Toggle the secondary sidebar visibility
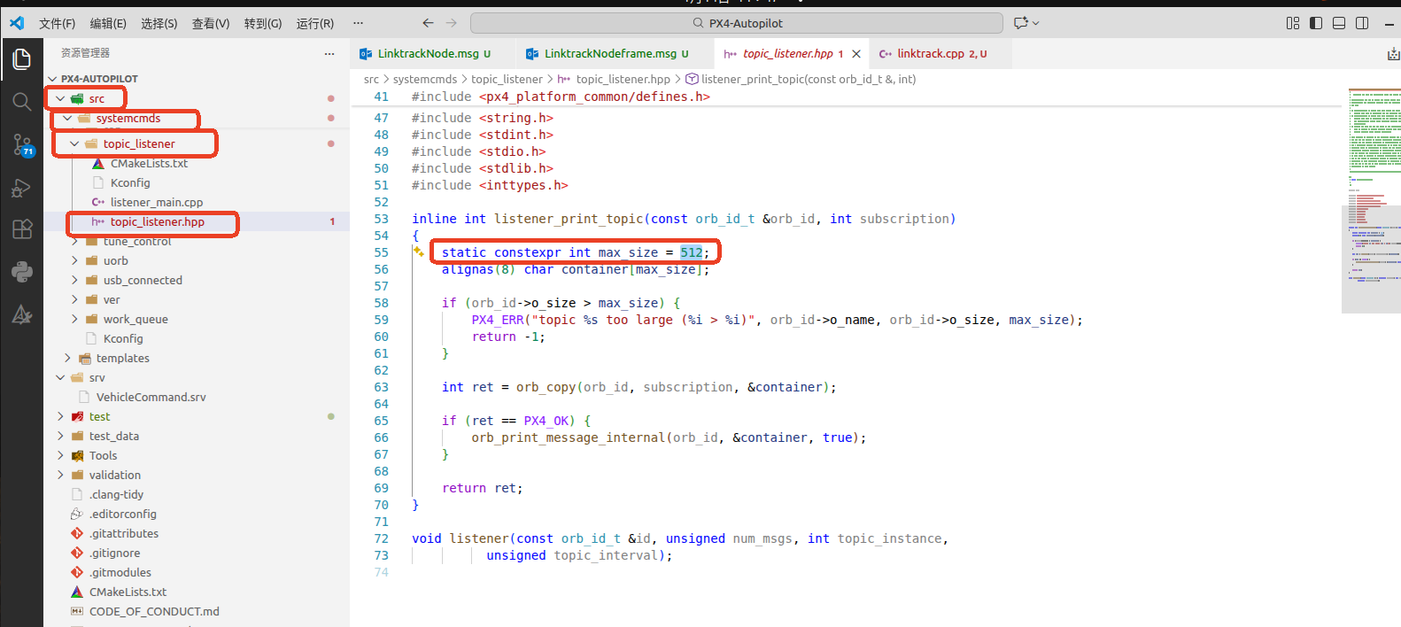 pos(1362,23)
